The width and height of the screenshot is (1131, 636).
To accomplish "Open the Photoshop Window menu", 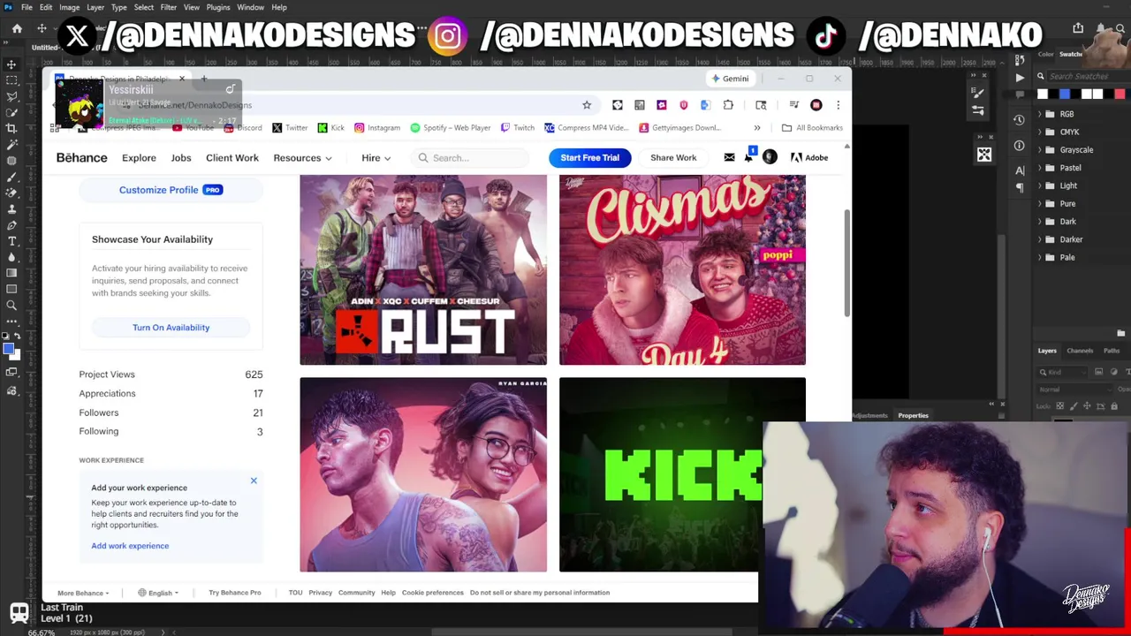I will pyautogui.click(x=250, y=7).
